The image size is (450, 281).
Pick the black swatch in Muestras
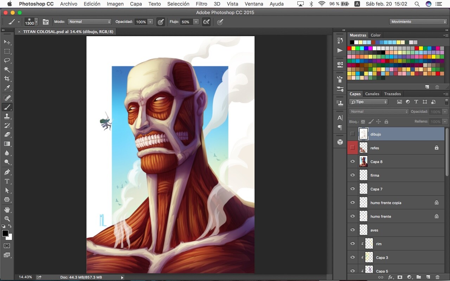352,43
